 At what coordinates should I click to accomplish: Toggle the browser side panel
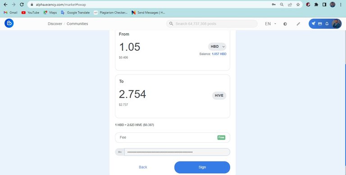click(324, 4)
